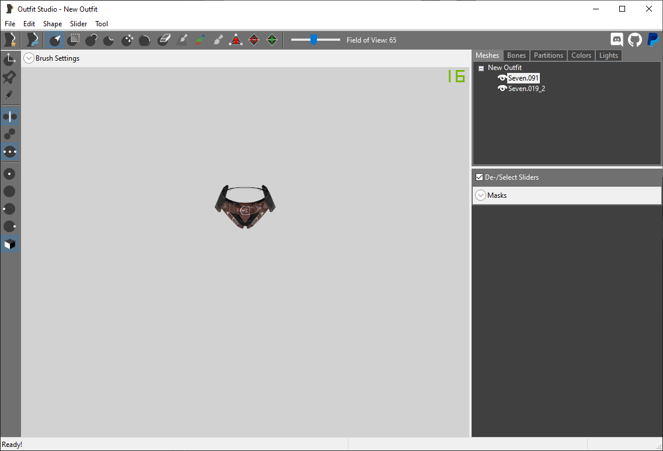Switch to the Bones tab
Viewport: 663px width, 451px height.
coord(517,55)
